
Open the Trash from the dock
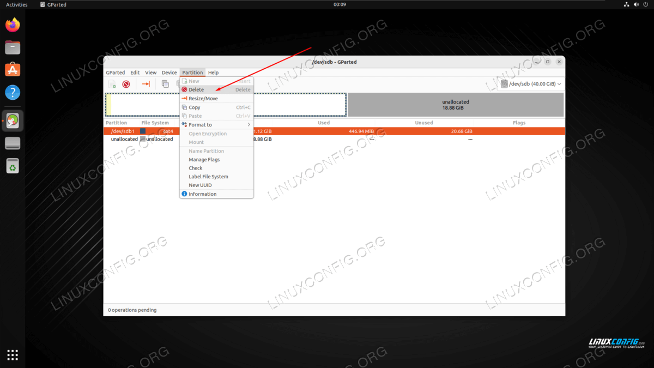(13, 166)
